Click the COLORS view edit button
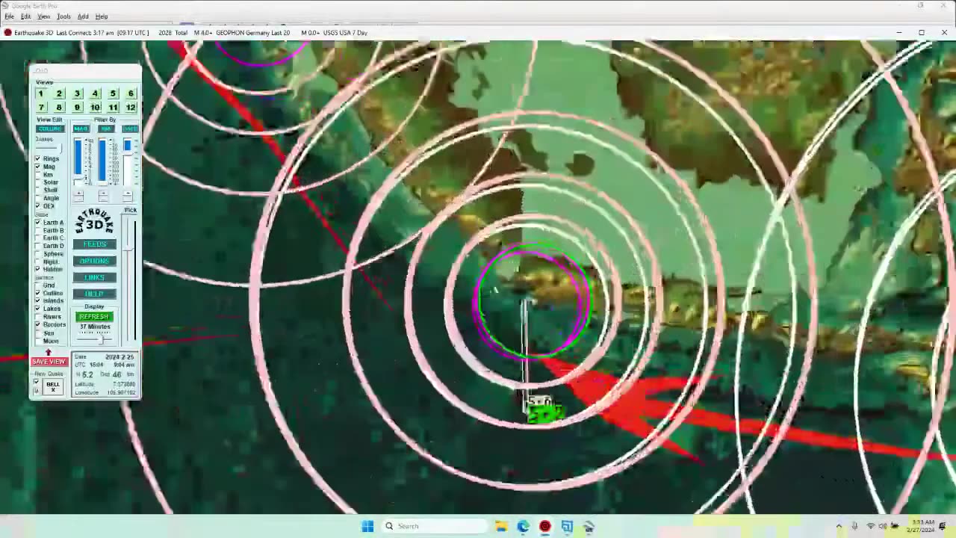This screenshot has width=956, height=538. click(x=50, y=129)
